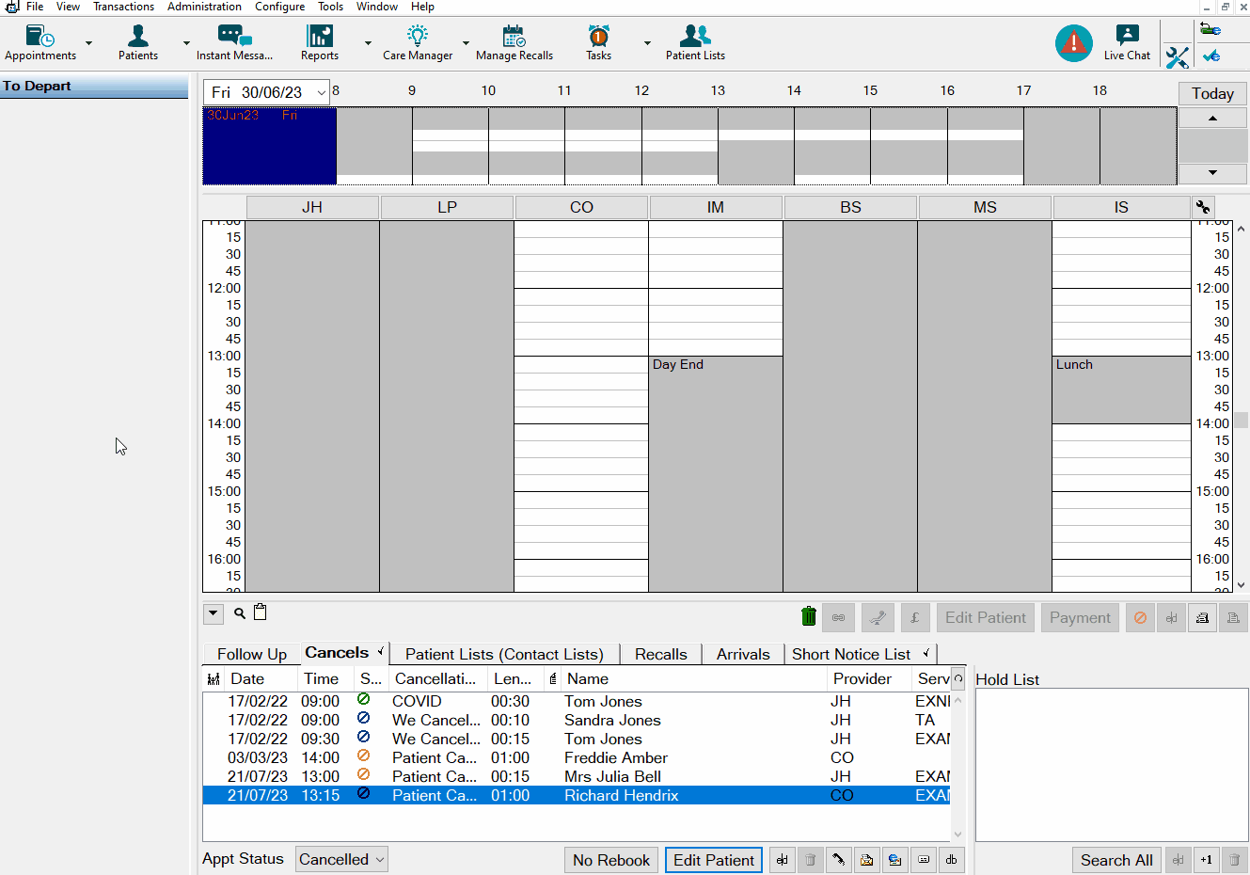
Task: Open the Reports toolbar icon
Action: pos(320,43)
